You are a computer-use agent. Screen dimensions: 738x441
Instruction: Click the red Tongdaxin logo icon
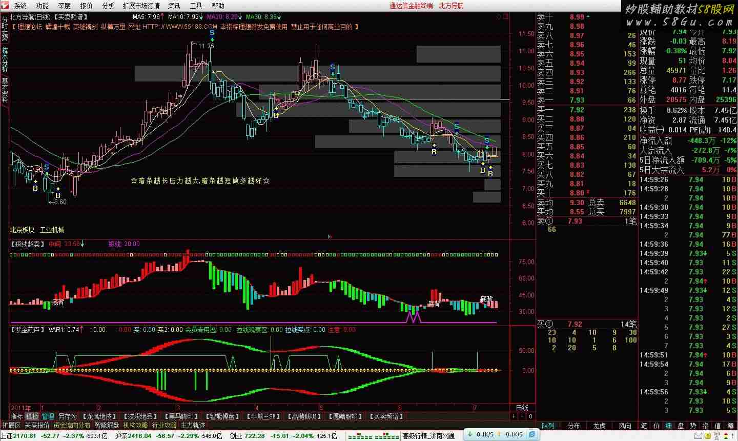tap(5, 6)
